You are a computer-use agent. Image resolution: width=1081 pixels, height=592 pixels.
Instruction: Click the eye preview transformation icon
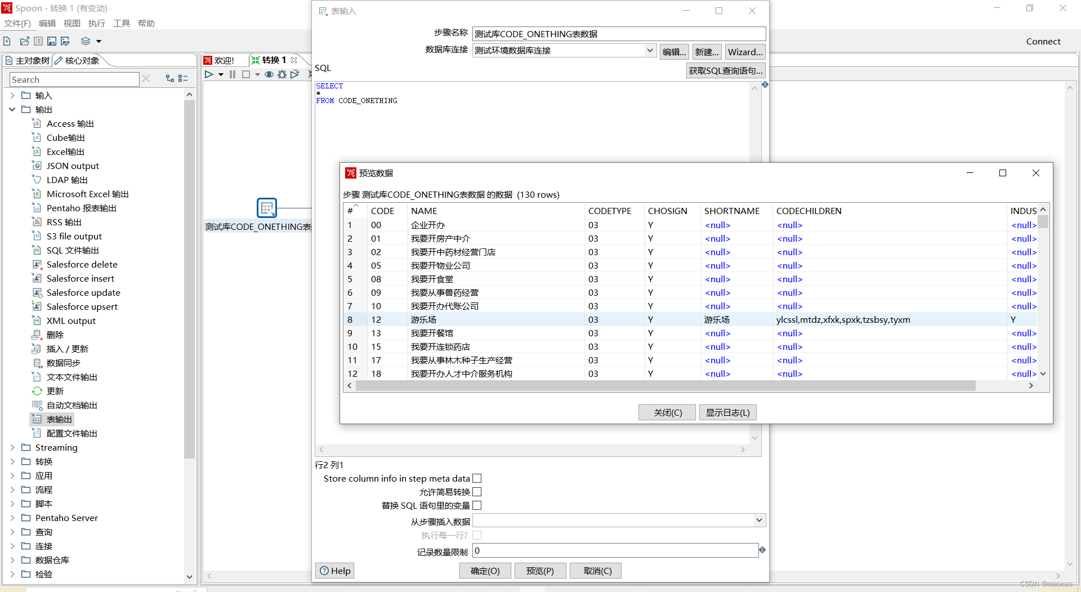point(269,74)
